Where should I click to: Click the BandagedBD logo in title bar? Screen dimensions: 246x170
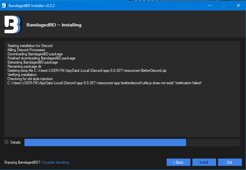click(4, 5)
